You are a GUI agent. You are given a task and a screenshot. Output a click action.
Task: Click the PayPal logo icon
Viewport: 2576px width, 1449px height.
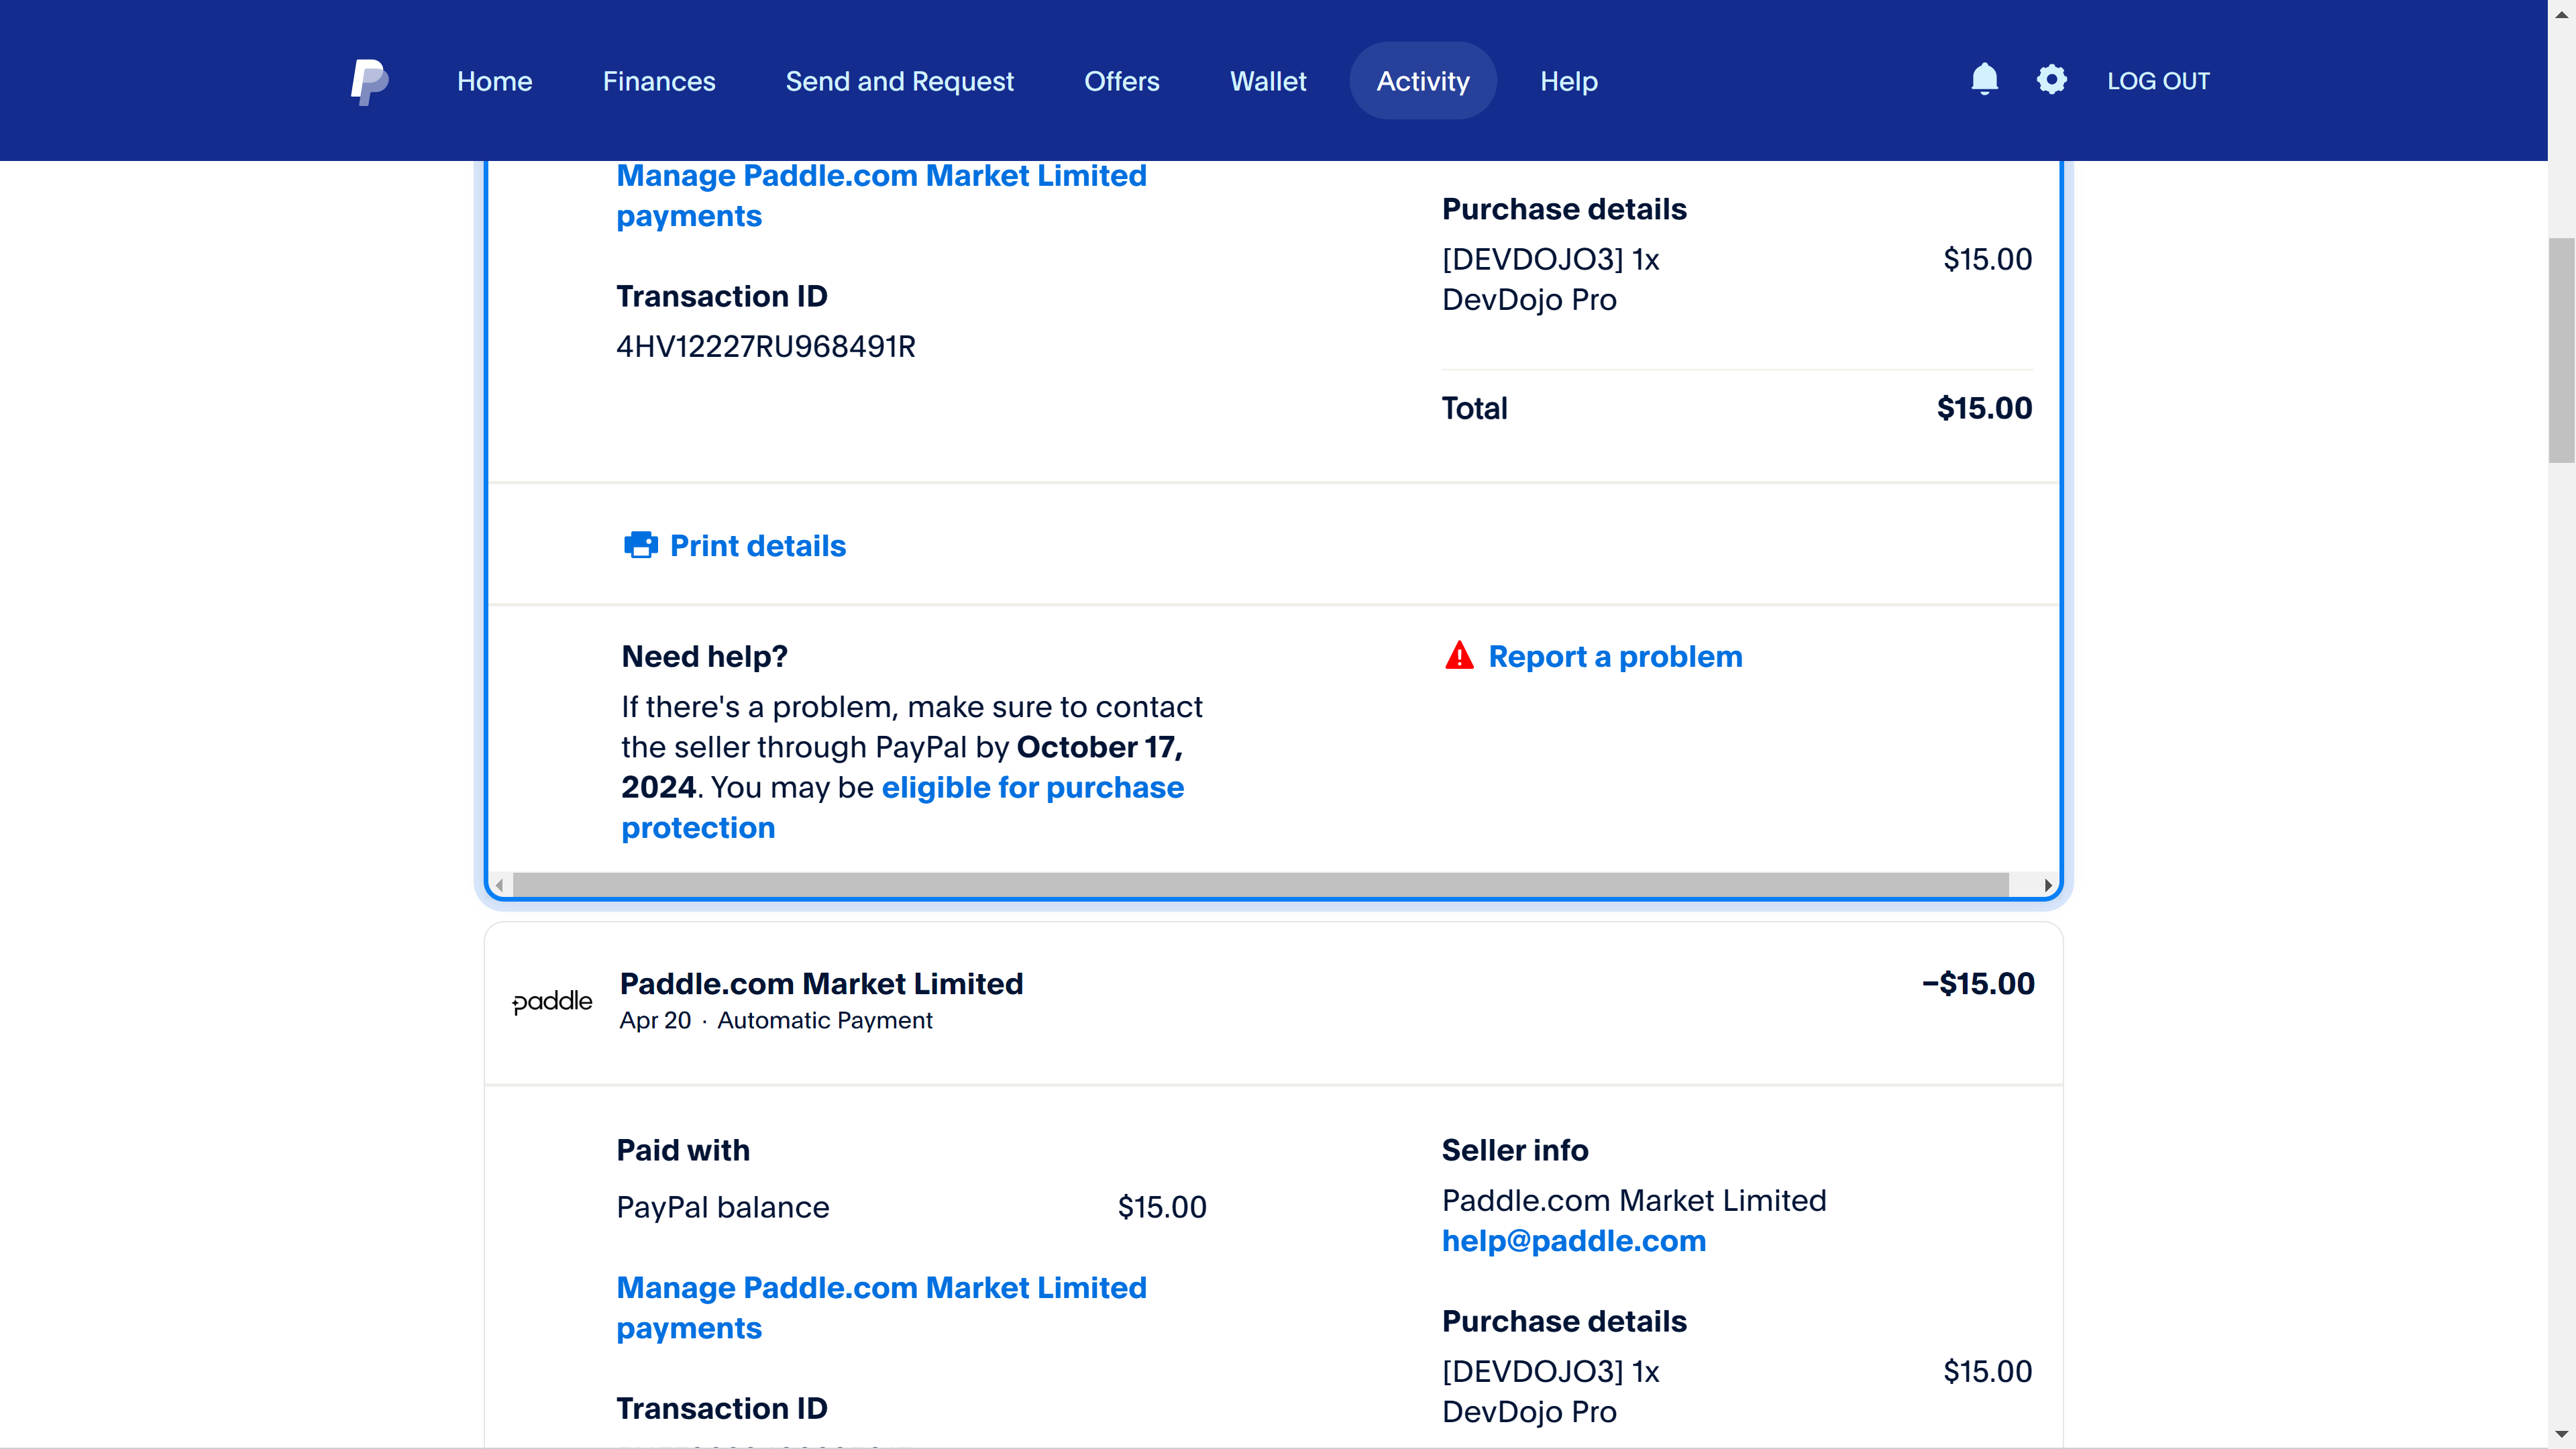[x=369, y=81]
